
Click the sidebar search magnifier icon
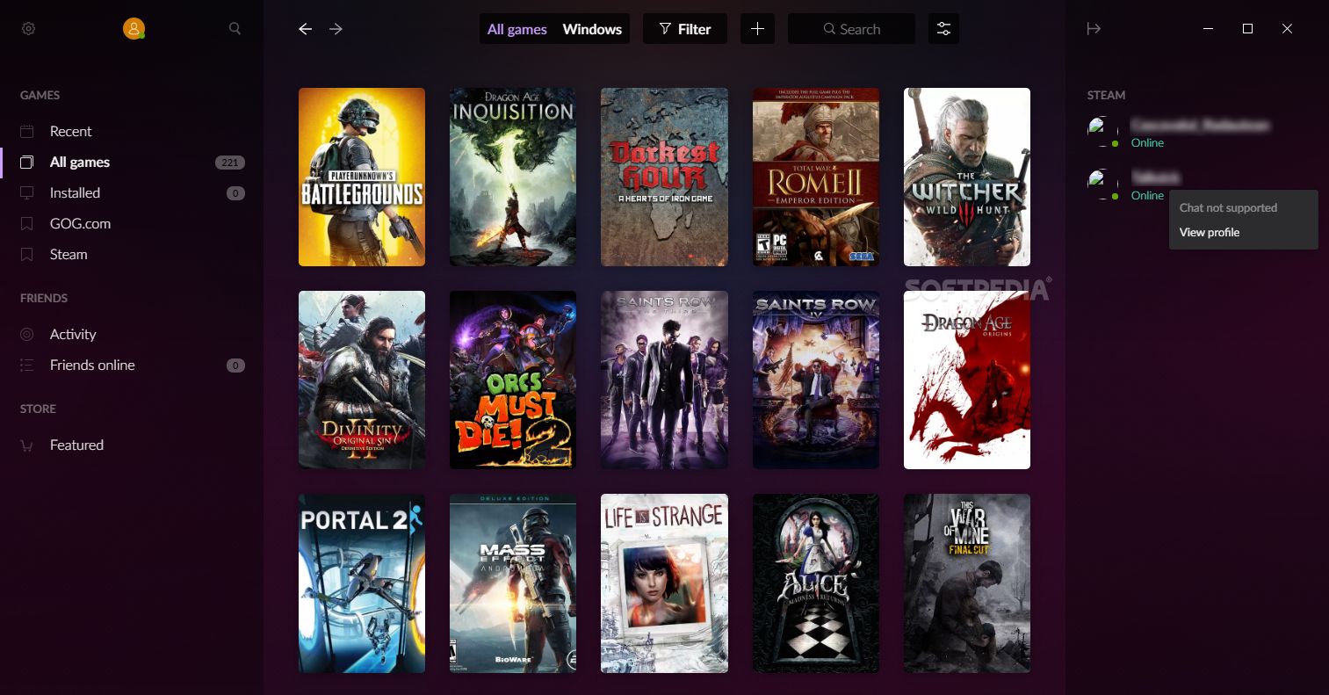[235, 29]
